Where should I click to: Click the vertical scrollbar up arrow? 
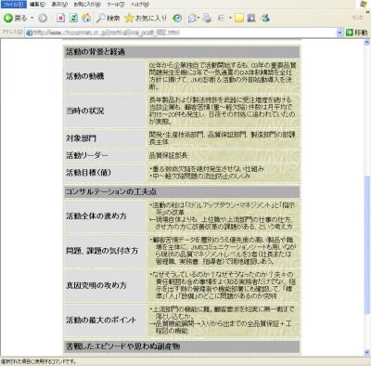point(367,43)
